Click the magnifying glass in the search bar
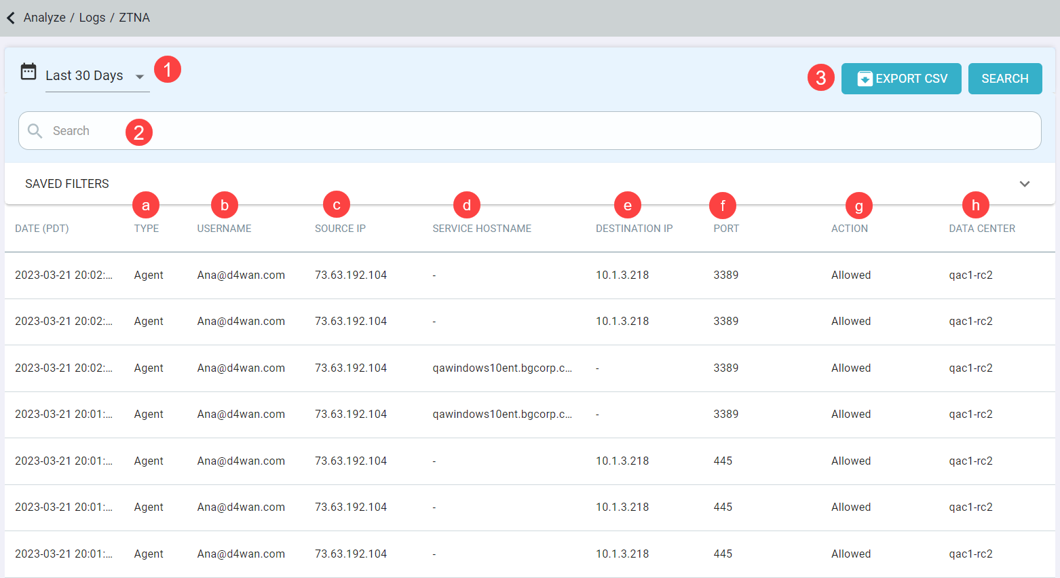 [x=35, y=130]
